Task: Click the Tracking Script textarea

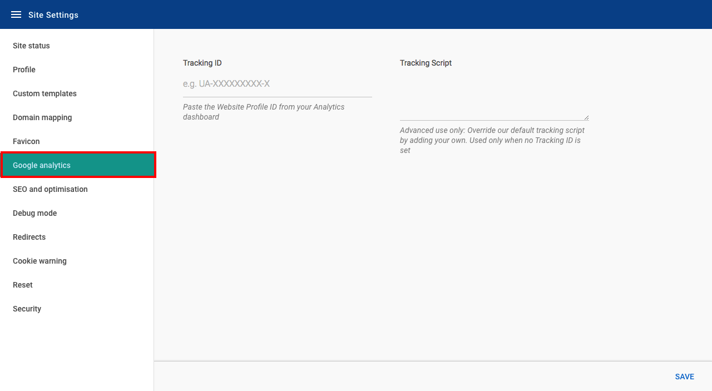Action: pos(494,96)
